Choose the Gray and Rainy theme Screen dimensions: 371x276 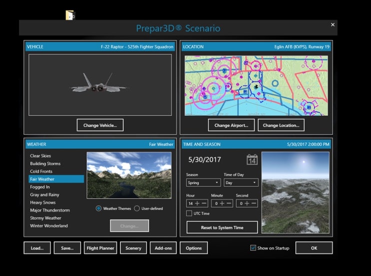click(x=56, y=195)
